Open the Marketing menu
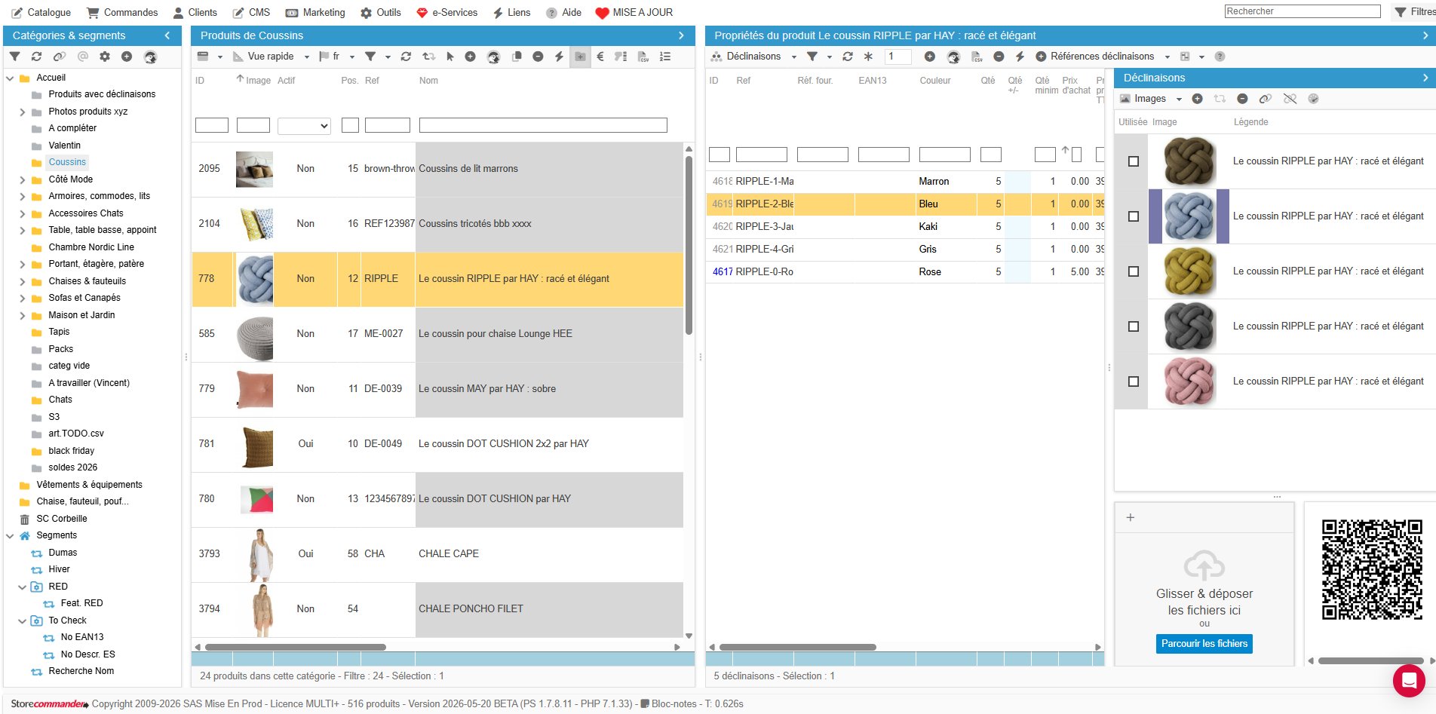This screenshot has width=1436, height=714. point(315,12)
